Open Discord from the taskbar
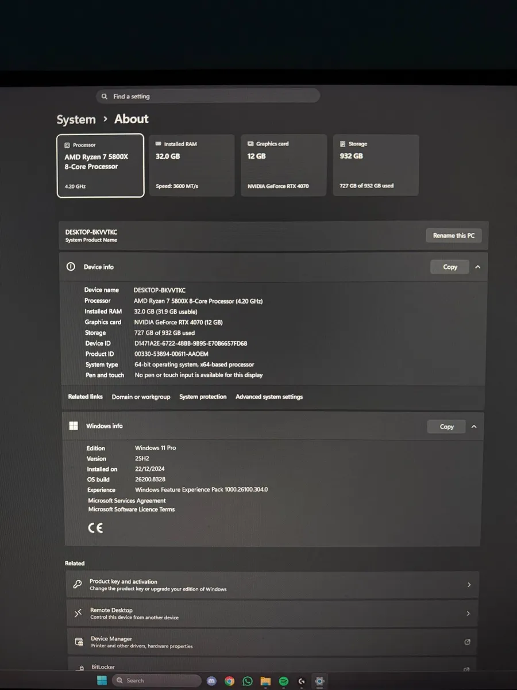 click(x=211, y=681)
